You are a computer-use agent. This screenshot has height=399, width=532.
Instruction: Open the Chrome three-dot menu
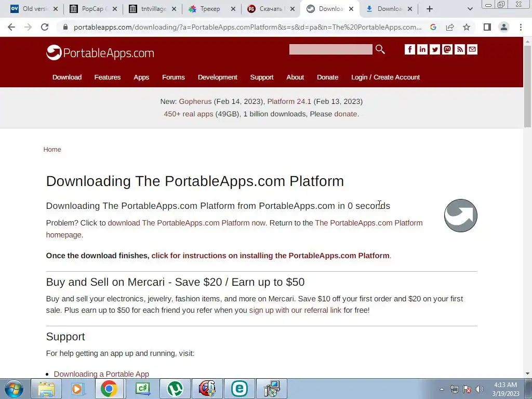click(521, 27)
